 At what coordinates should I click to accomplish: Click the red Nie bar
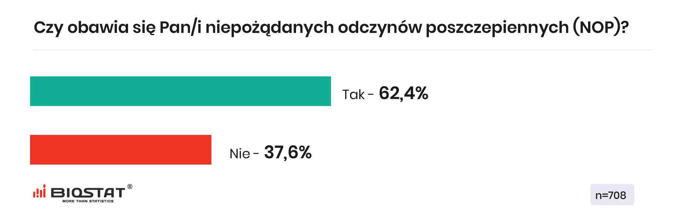click(x=121, y=150)
